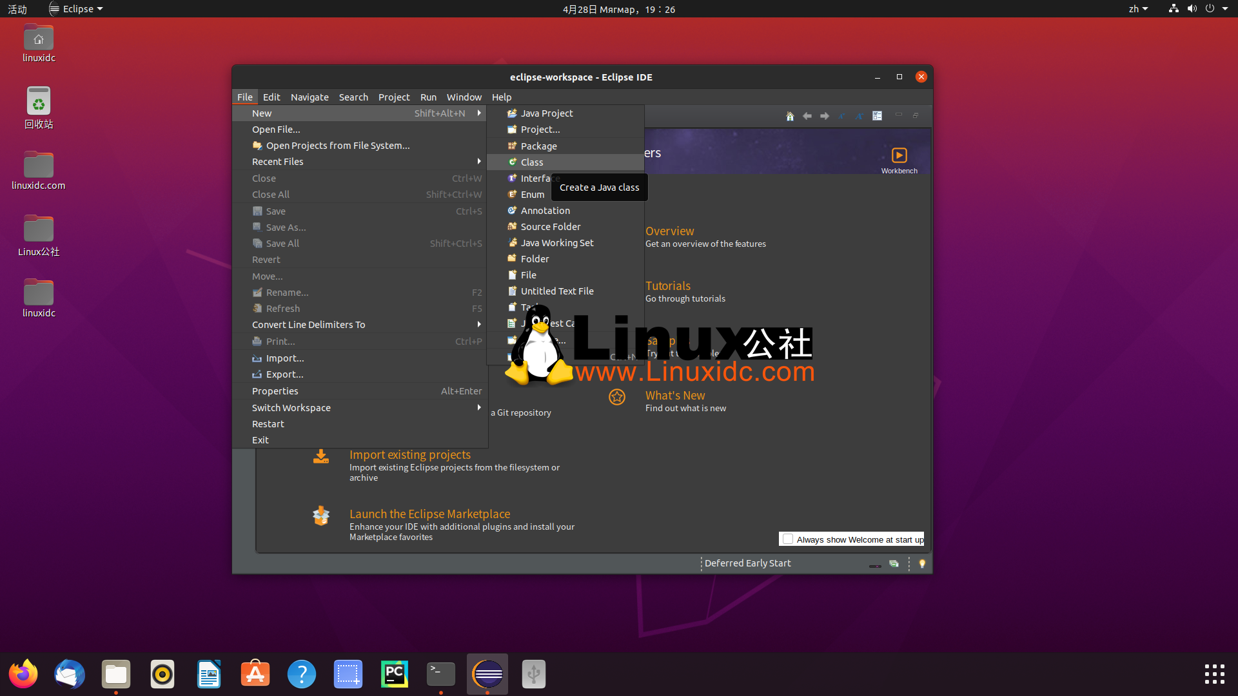Select Source Folder in New submenu

(x=565, y=227)
